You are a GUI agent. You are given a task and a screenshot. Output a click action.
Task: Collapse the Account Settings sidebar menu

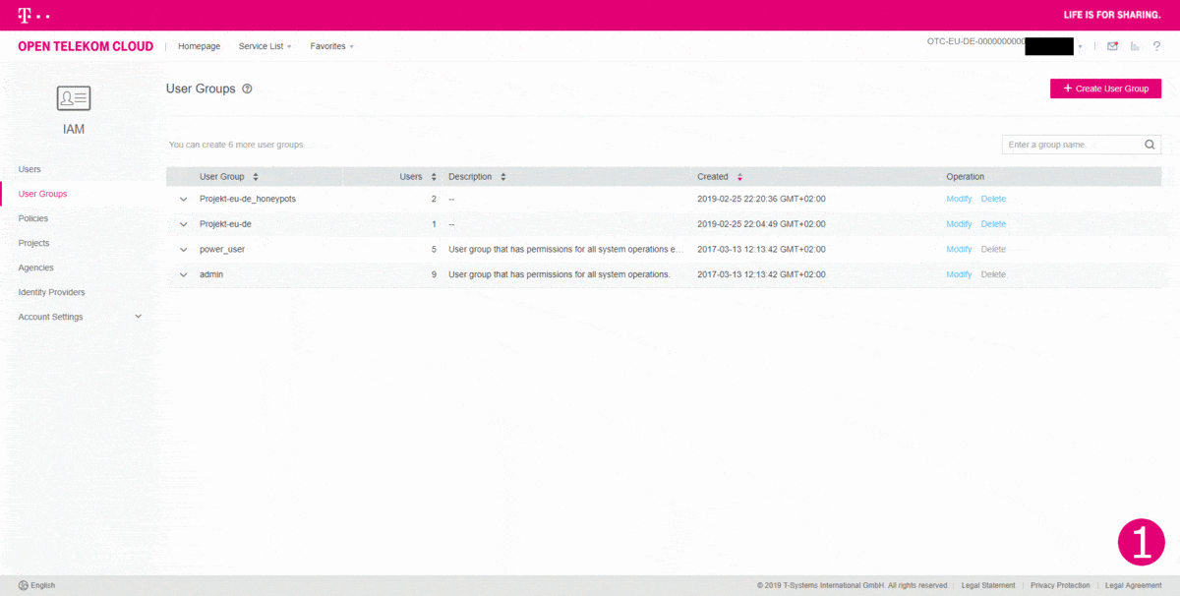138,316
